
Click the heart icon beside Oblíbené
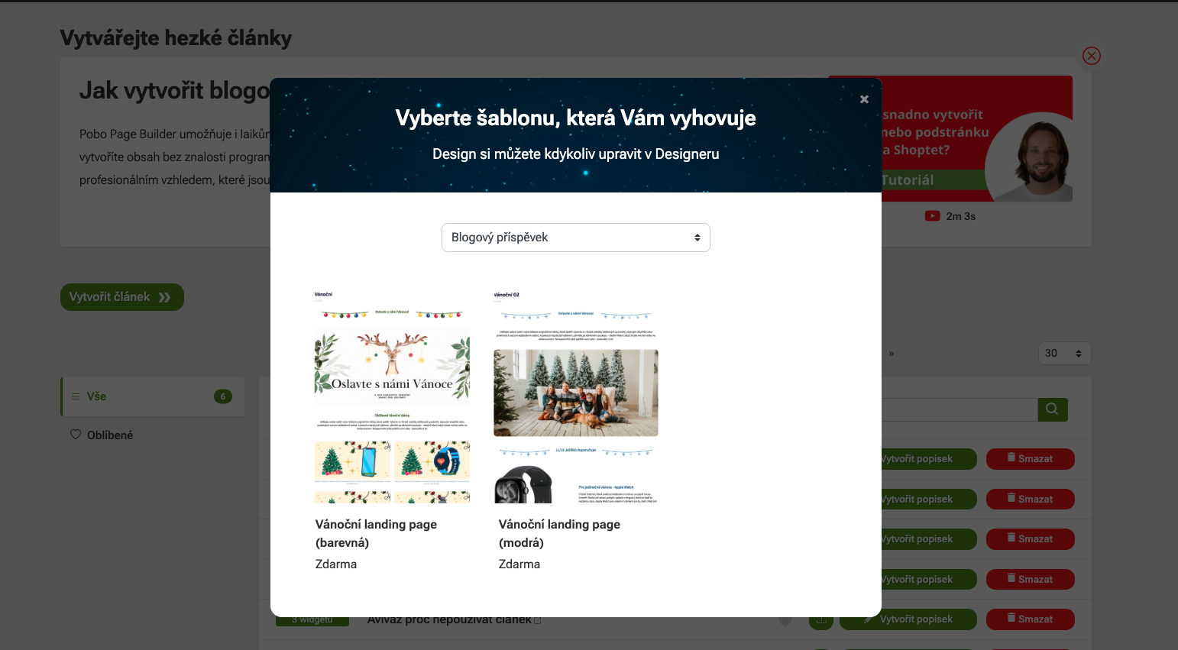[76, 435]
